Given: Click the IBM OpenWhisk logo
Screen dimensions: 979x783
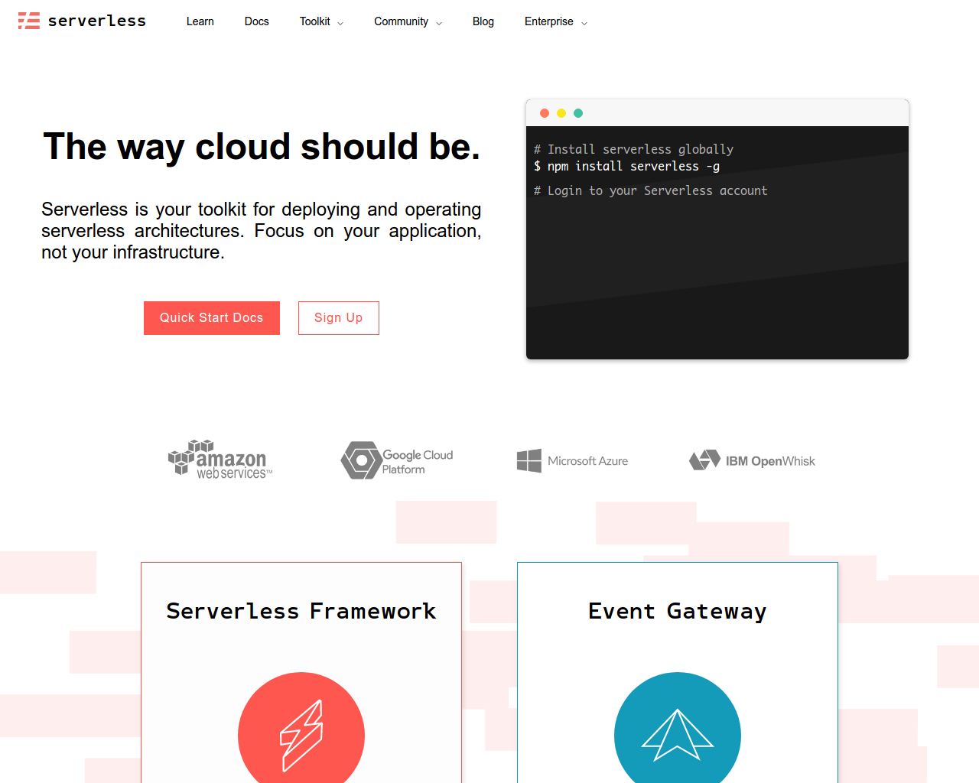Looking at the screenshot, I should pos(752,460).
